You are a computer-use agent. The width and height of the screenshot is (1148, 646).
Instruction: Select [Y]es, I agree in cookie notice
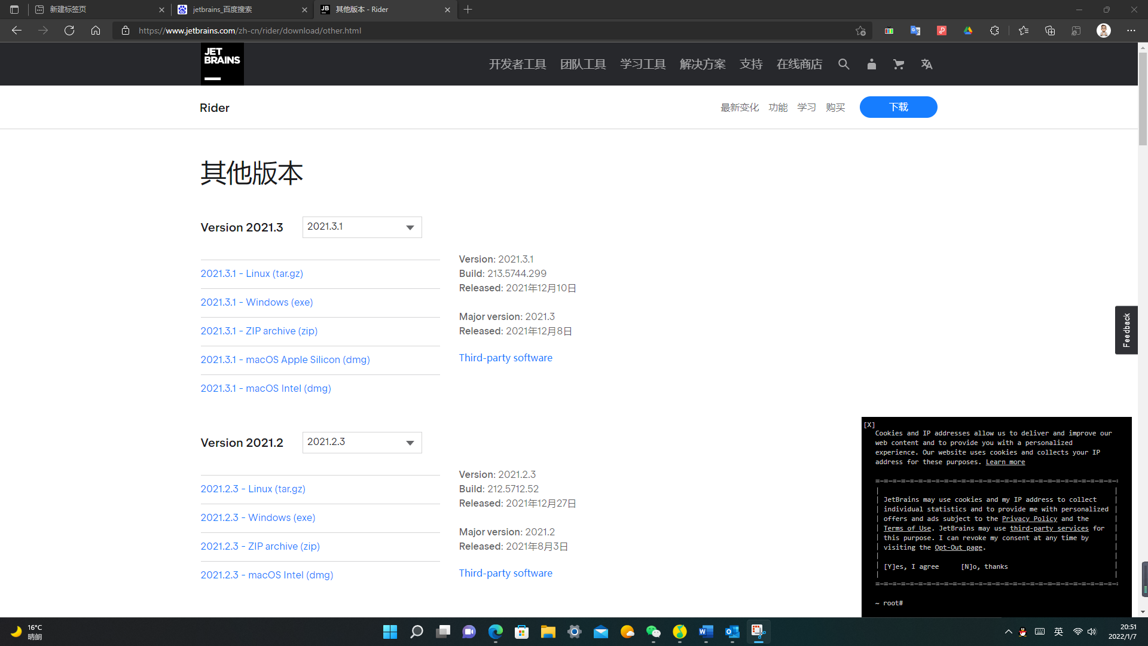[911, 566]
